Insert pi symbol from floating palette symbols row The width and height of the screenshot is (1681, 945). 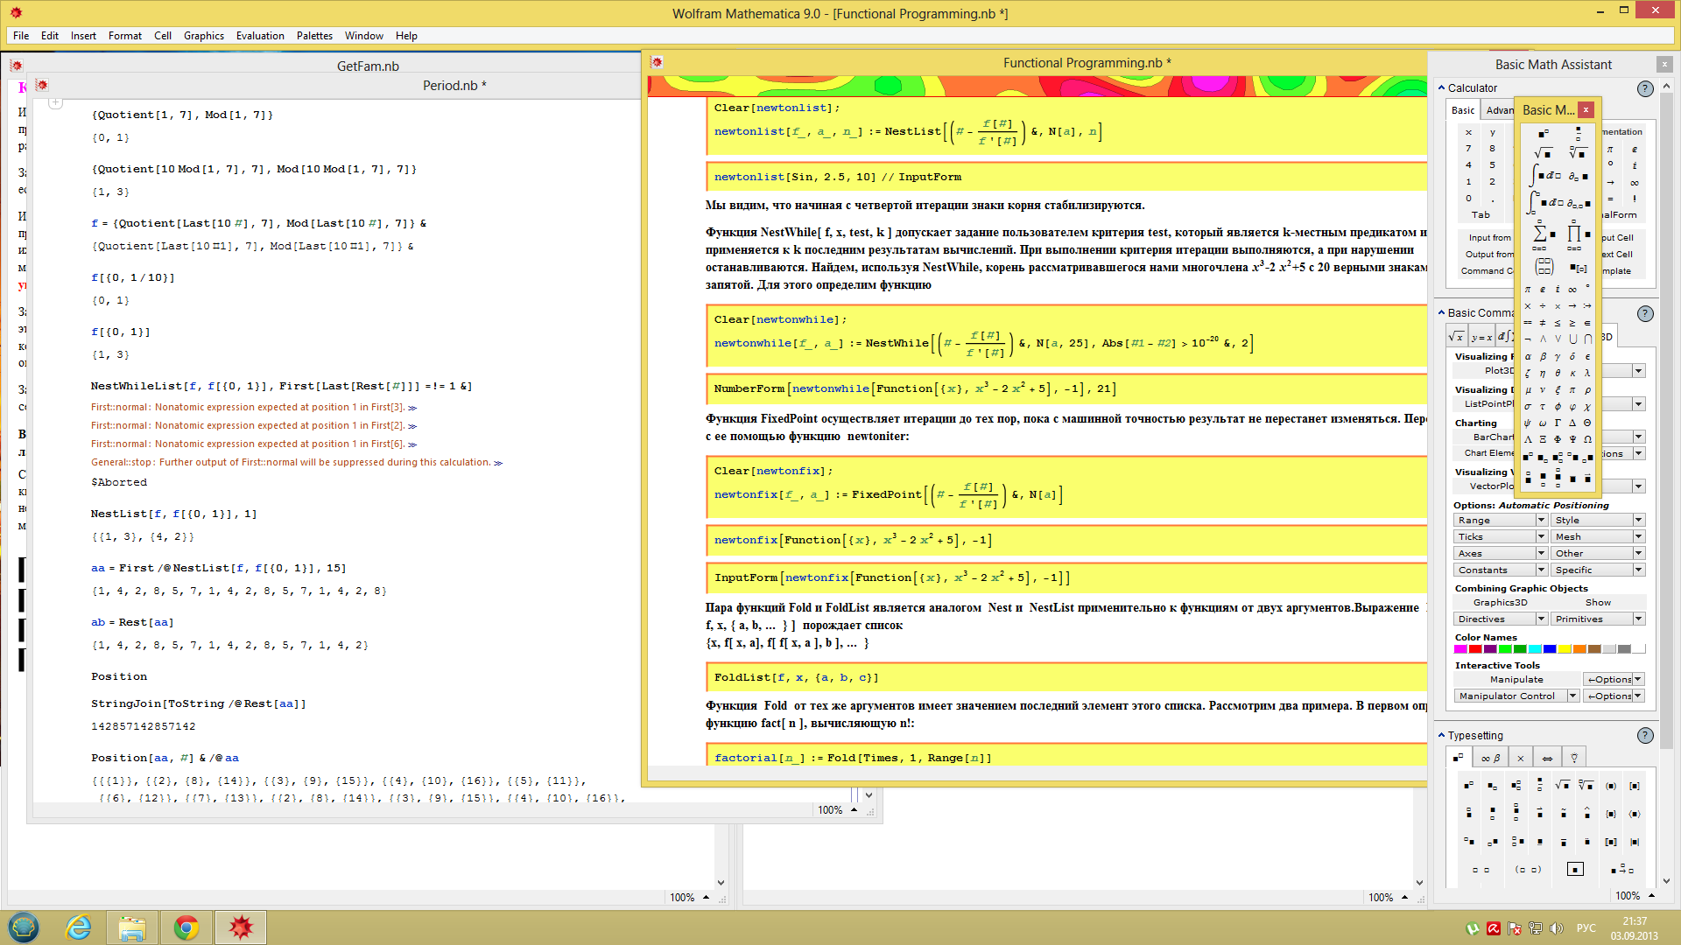pyautogui.click(x=1529, y=290)
